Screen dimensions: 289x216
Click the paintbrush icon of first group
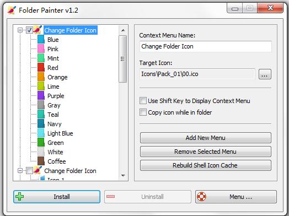[x=38, y=30]
